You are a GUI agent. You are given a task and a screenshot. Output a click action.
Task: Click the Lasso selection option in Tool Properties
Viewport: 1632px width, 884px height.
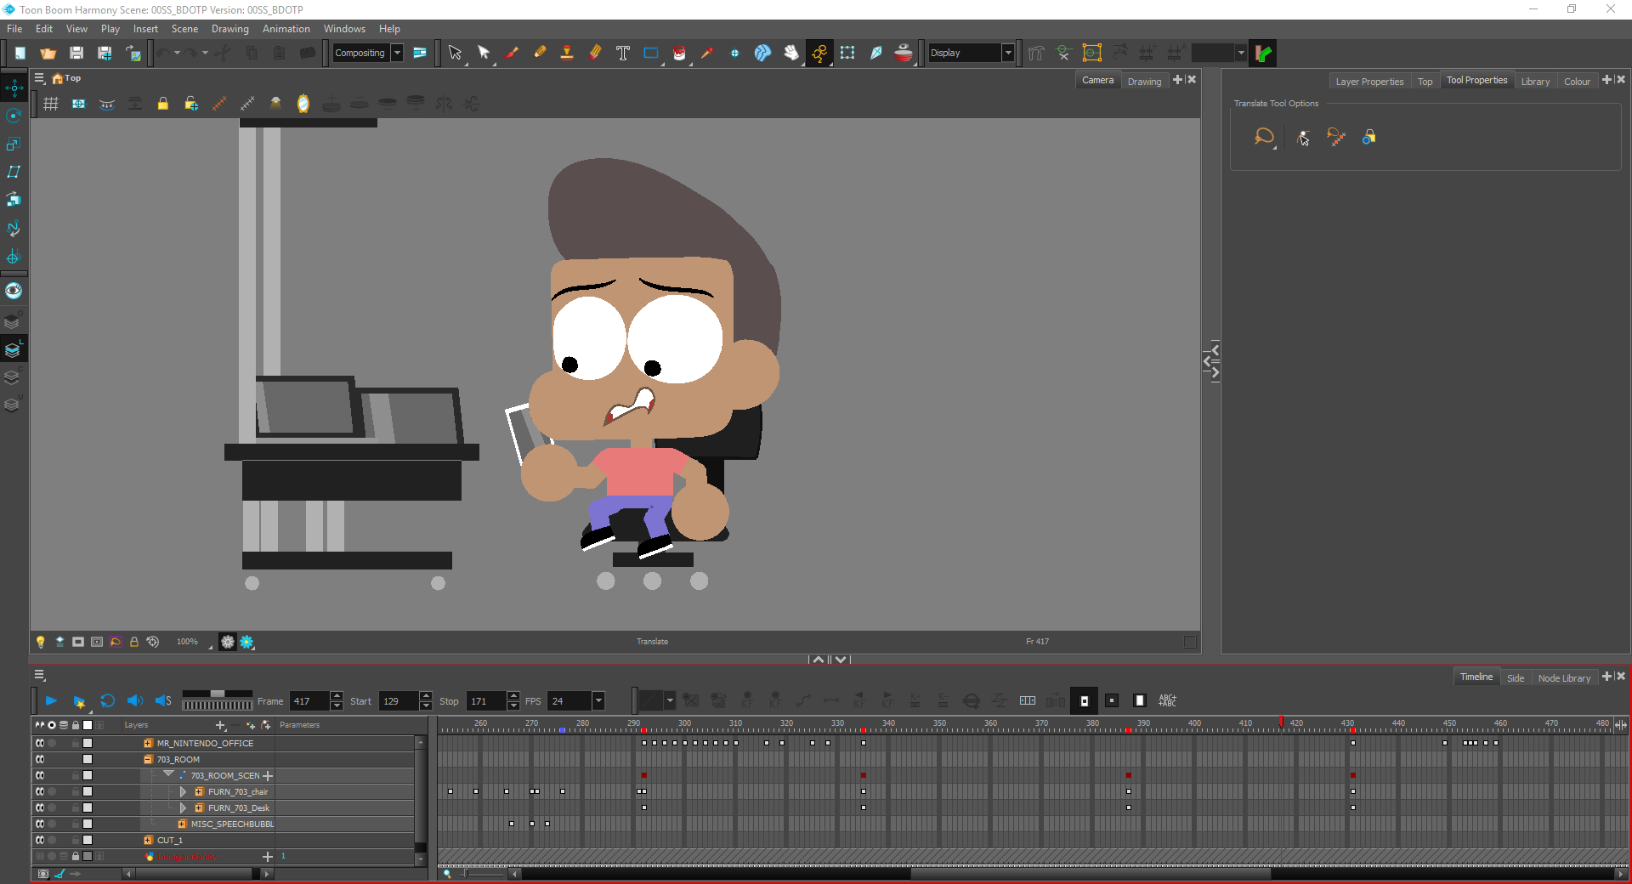(1264, 137)
